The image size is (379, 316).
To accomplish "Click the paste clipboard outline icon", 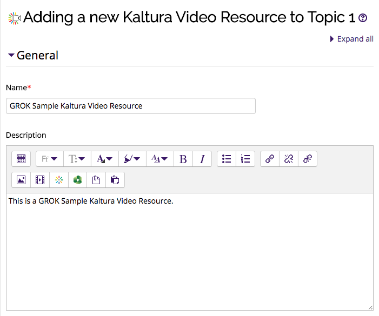I will tap(96, 180).
